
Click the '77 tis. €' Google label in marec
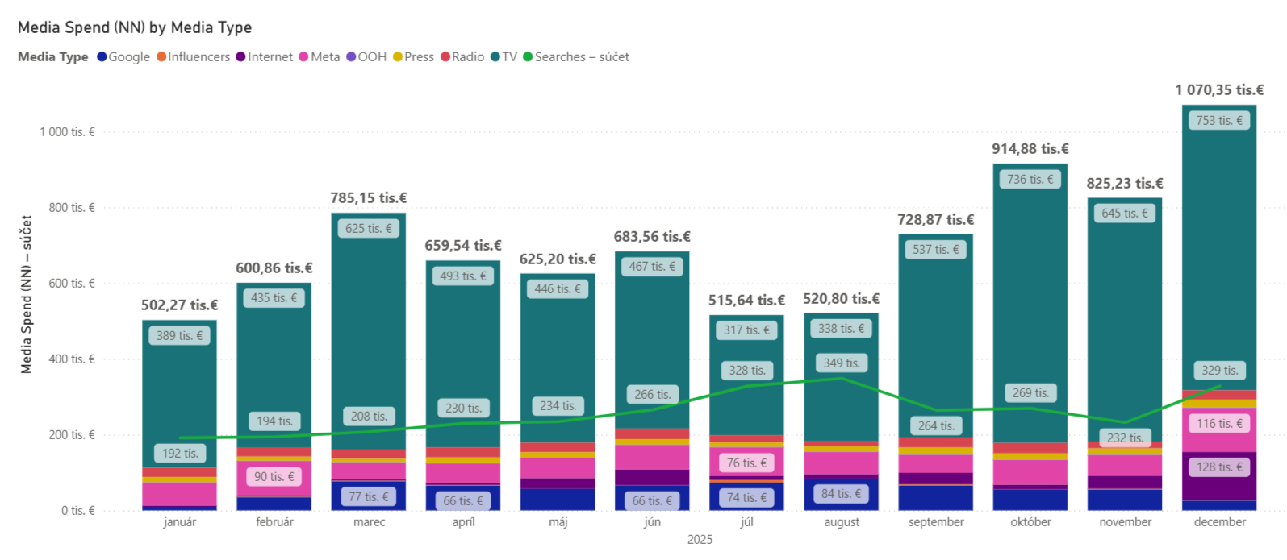coord(369,497)
